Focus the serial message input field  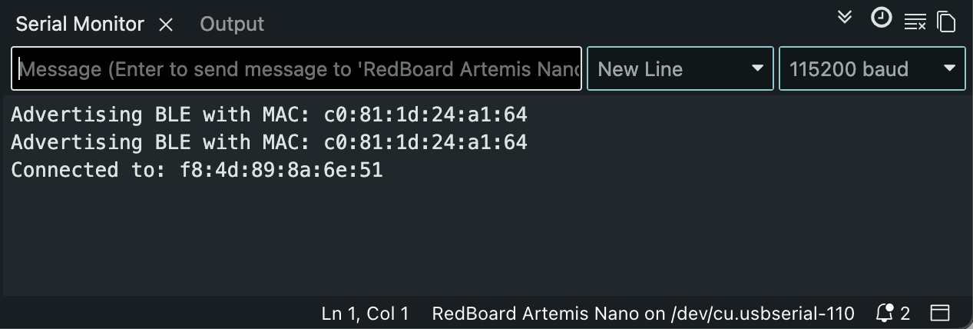click(296, 69)
